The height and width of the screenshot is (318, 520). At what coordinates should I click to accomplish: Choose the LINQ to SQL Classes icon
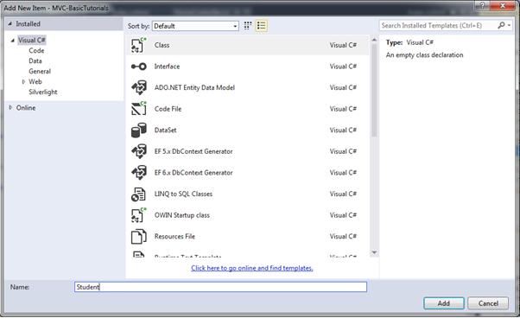[x=138, y=194]
